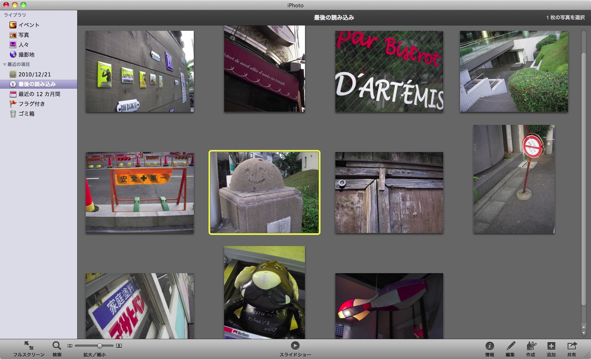Open the 情報 (Info) panel
The width and height of the screenshot is (591, 359).
(x=490, y=348)
